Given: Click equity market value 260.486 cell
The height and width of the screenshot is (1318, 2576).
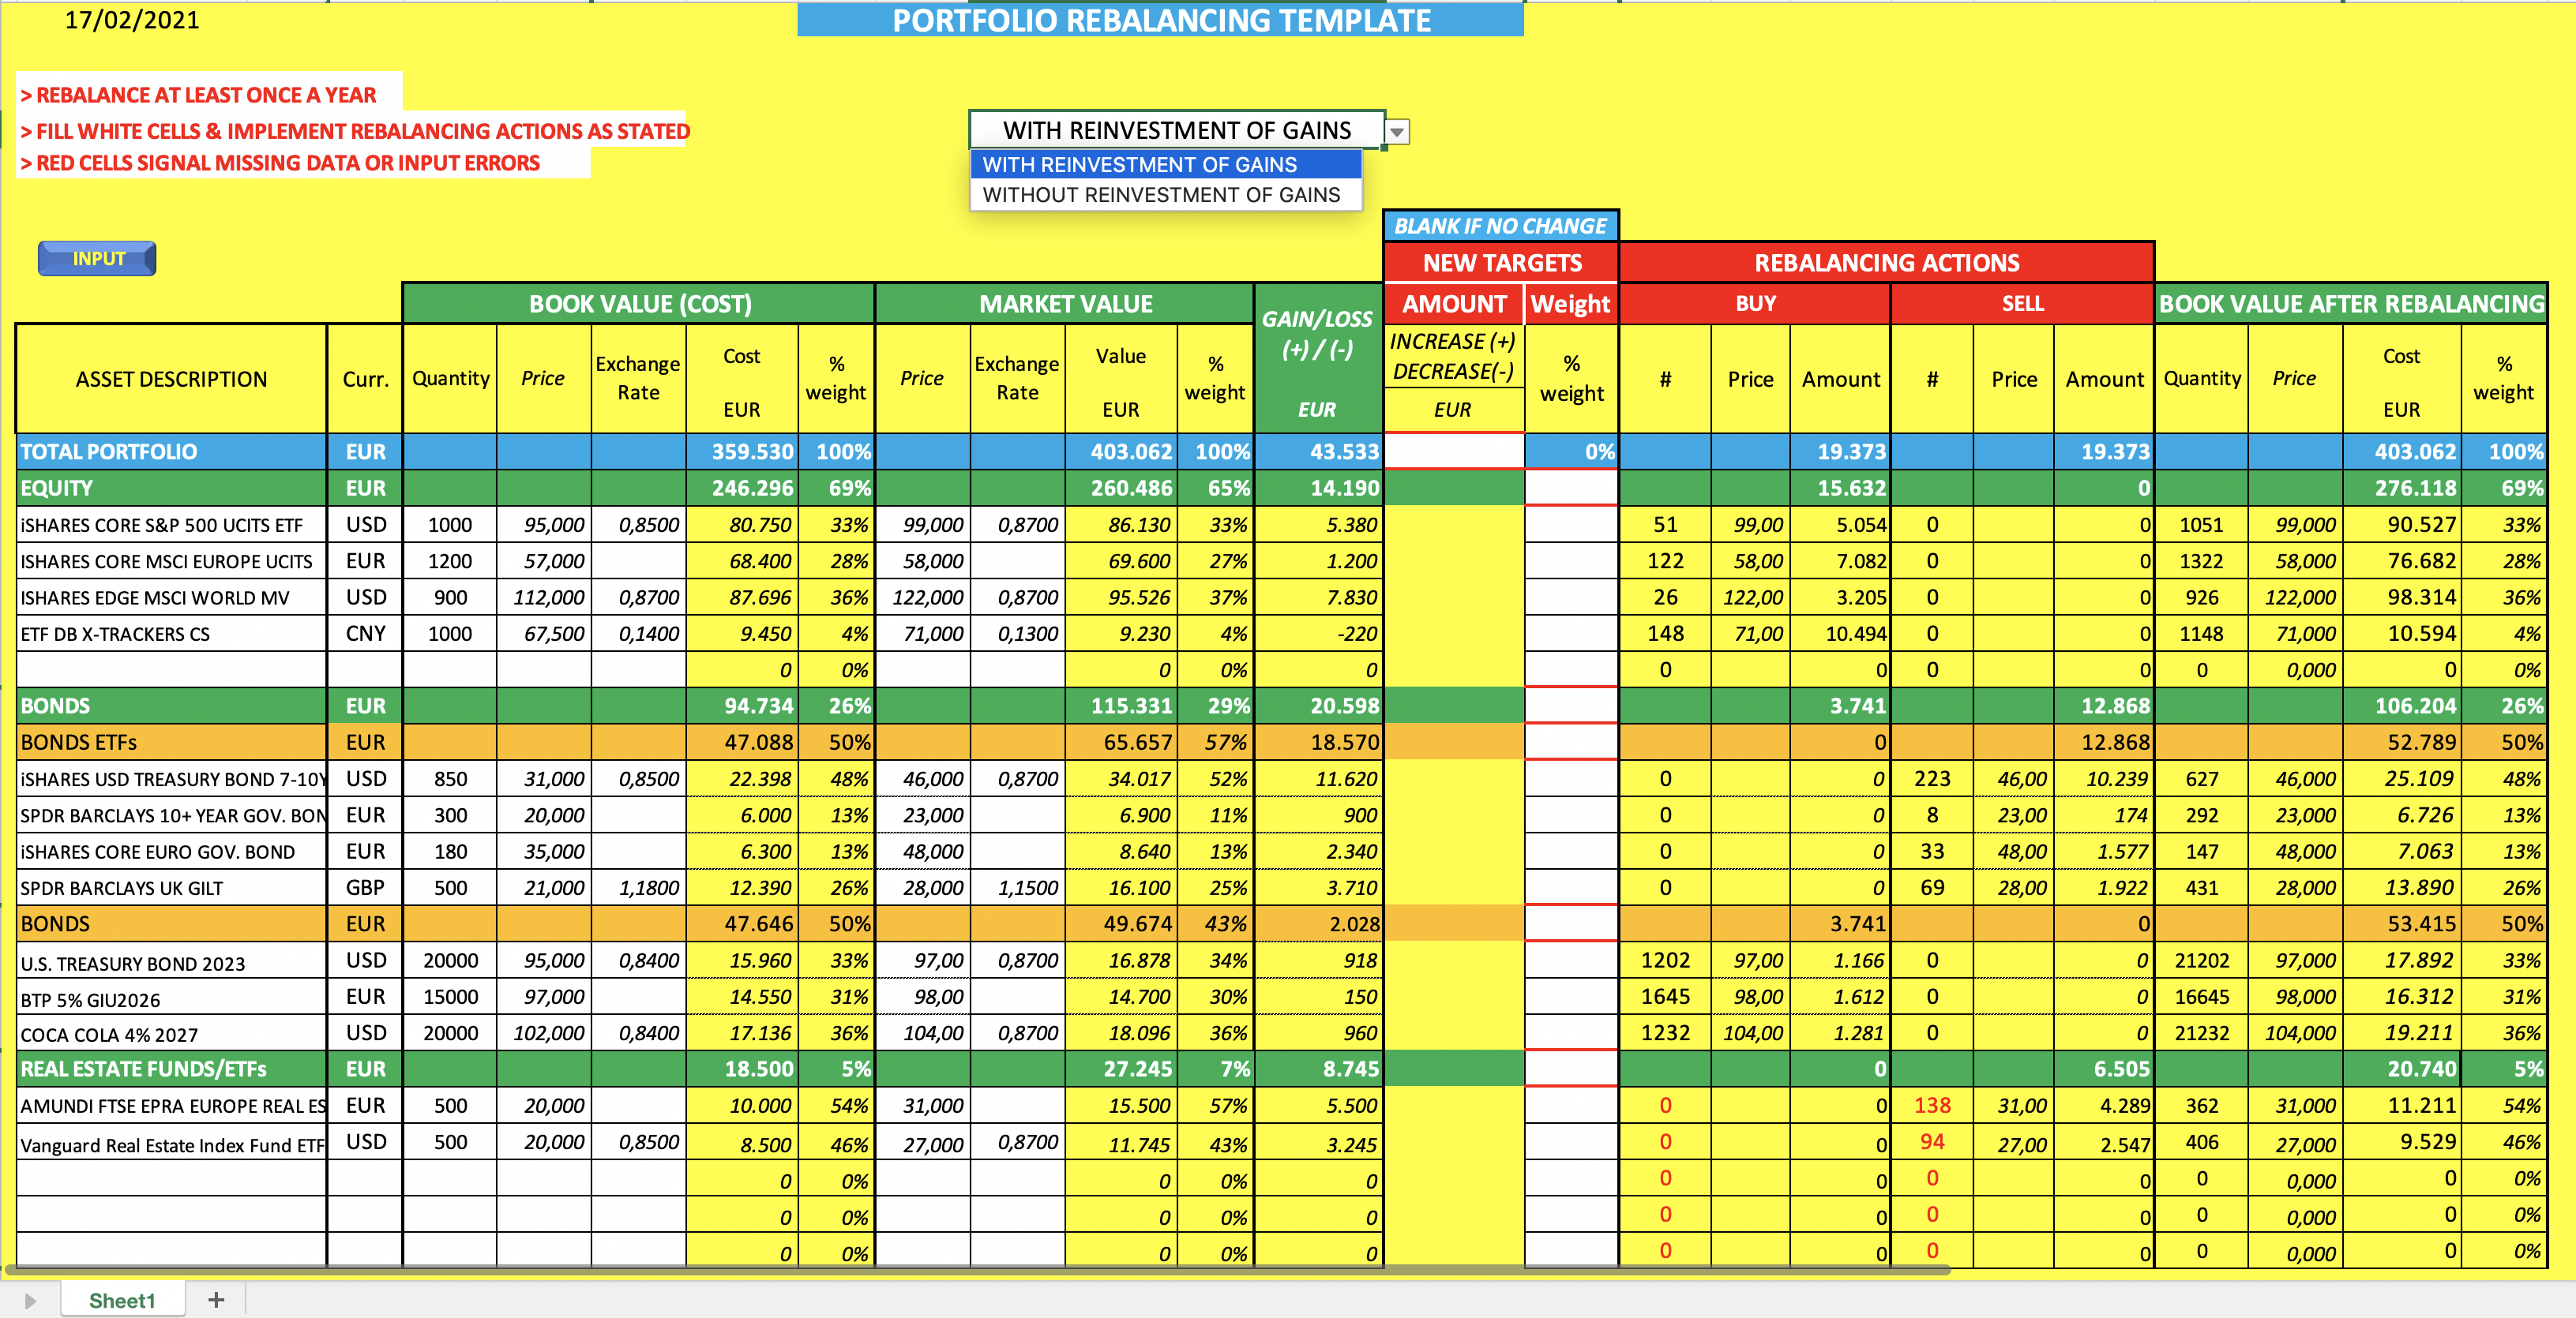Looking at the screenshot, I should [x=1121, y=489].
